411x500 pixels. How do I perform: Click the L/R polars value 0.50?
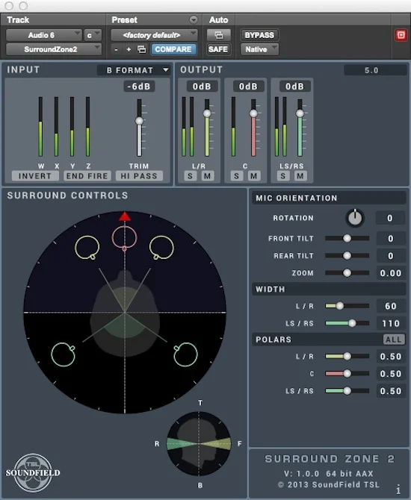(390, 356)
